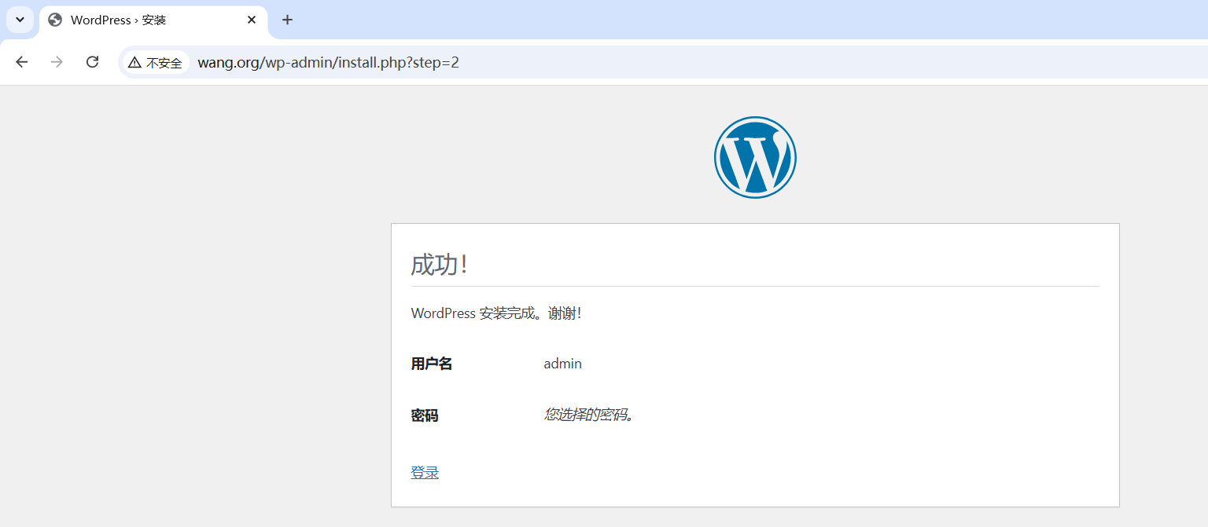Image resolution: width=1208 pixels, height=527 pixels.
Task: Click the 成功! heading
Action: click(440, 265)
